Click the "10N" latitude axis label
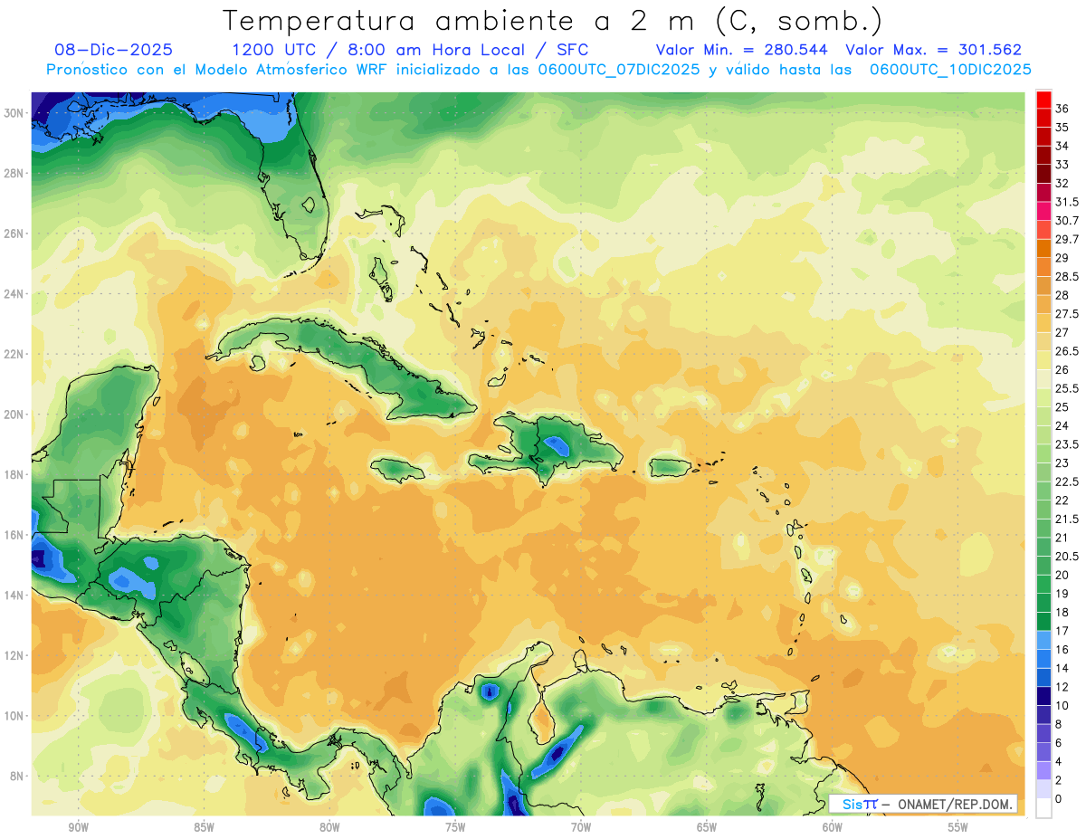1086x839 pixels. pyautogui.click(x=14, y=716)
